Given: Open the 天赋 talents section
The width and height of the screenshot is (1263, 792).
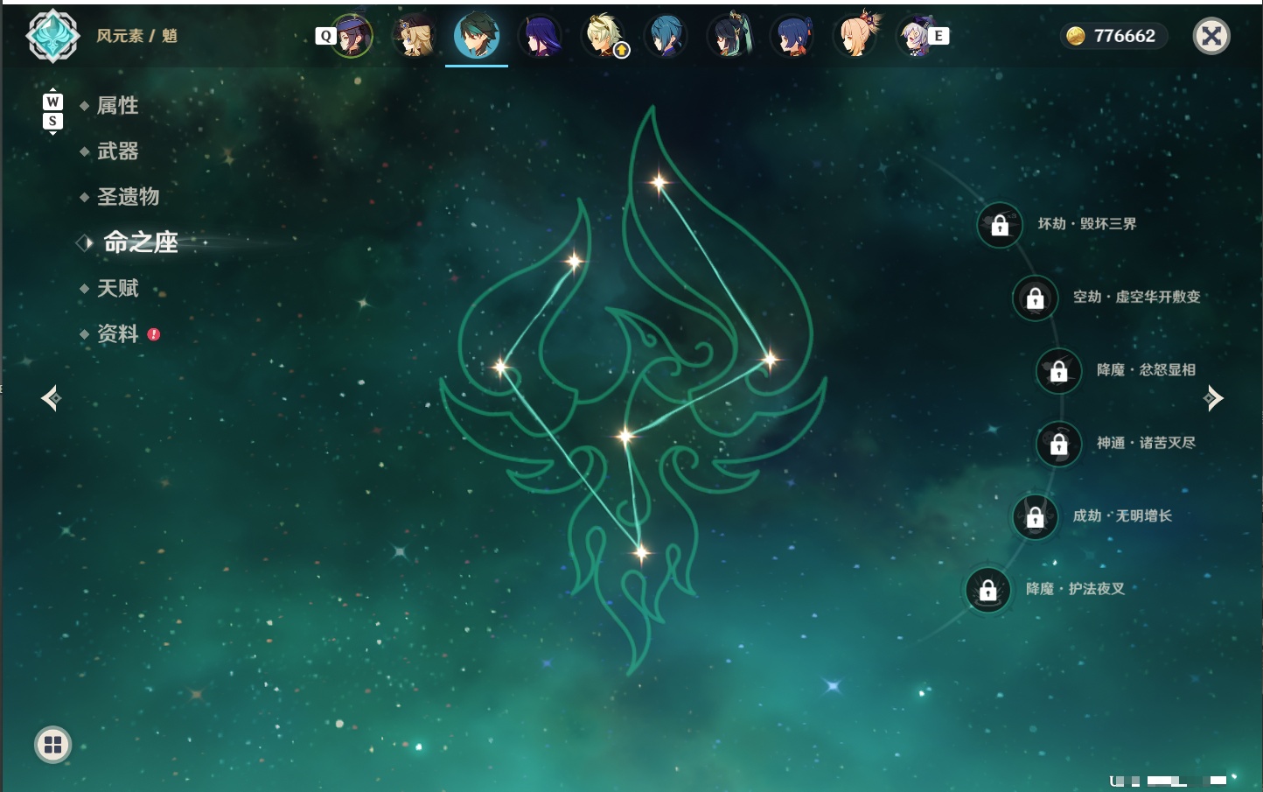Looking at the screenshot, I should 117,288.
